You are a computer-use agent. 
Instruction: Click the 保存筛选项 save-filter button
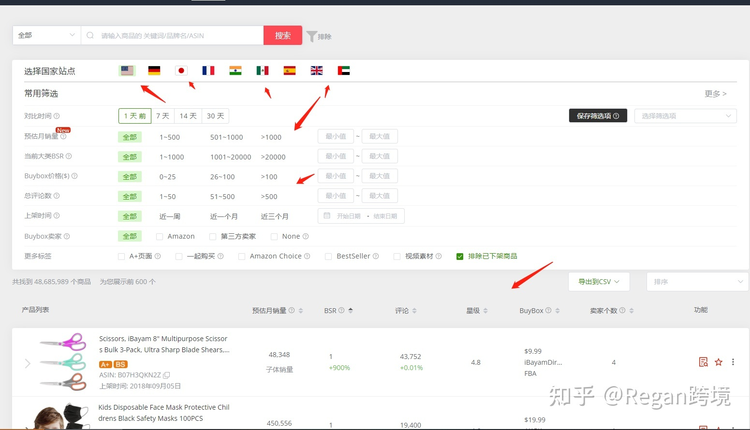click(x=598, y=115)
